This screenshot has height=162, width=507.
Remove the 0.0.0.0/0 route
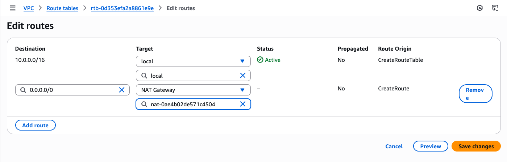(x=475, y=94)
